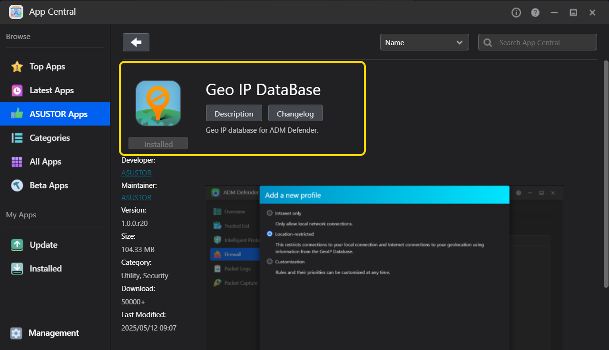Open the info icon in title bar
Screen dimensions: 609x350
point(516,13)
